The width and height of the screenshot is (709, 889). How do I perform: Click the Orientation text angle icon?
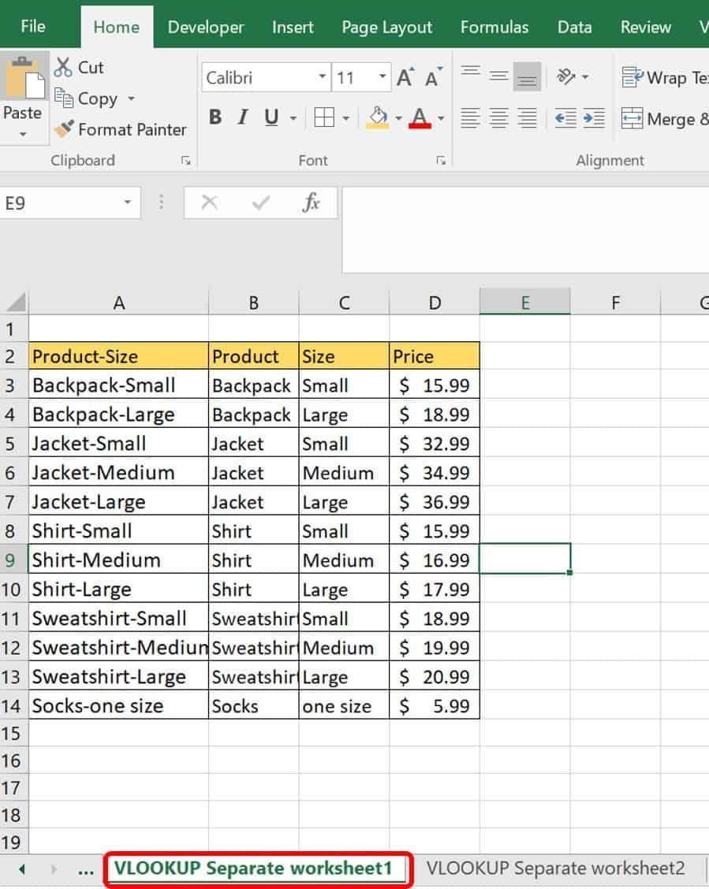pos(567,76)
